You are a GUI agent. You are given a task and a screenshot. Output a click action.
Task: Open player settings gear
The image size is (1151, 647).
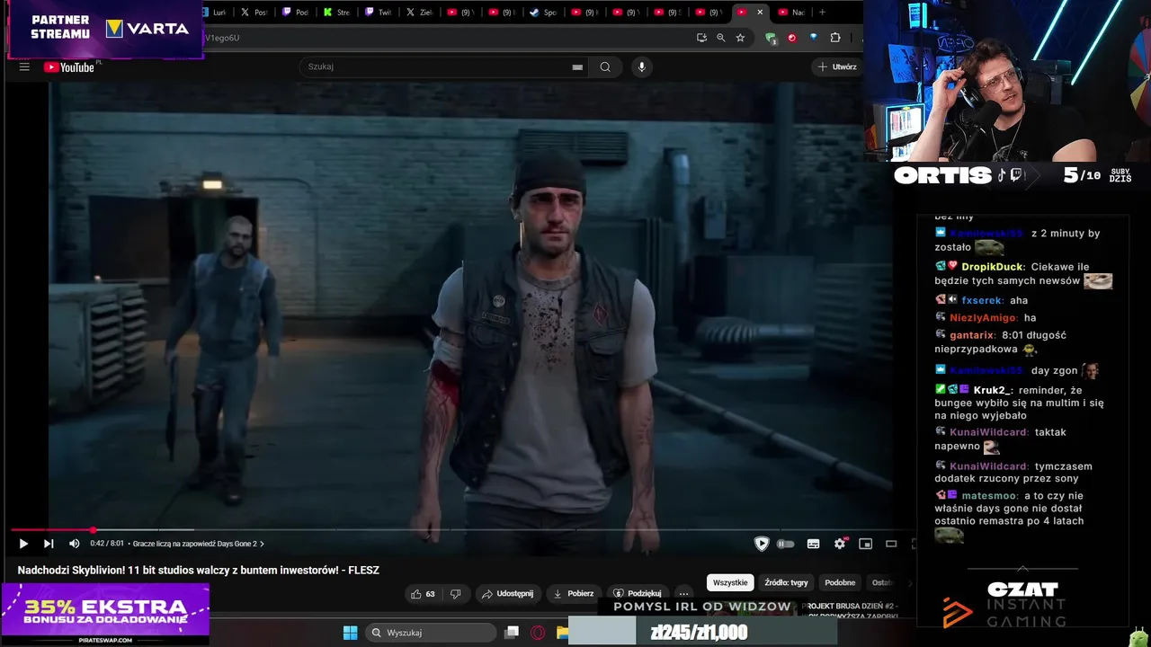click(840, 544)
